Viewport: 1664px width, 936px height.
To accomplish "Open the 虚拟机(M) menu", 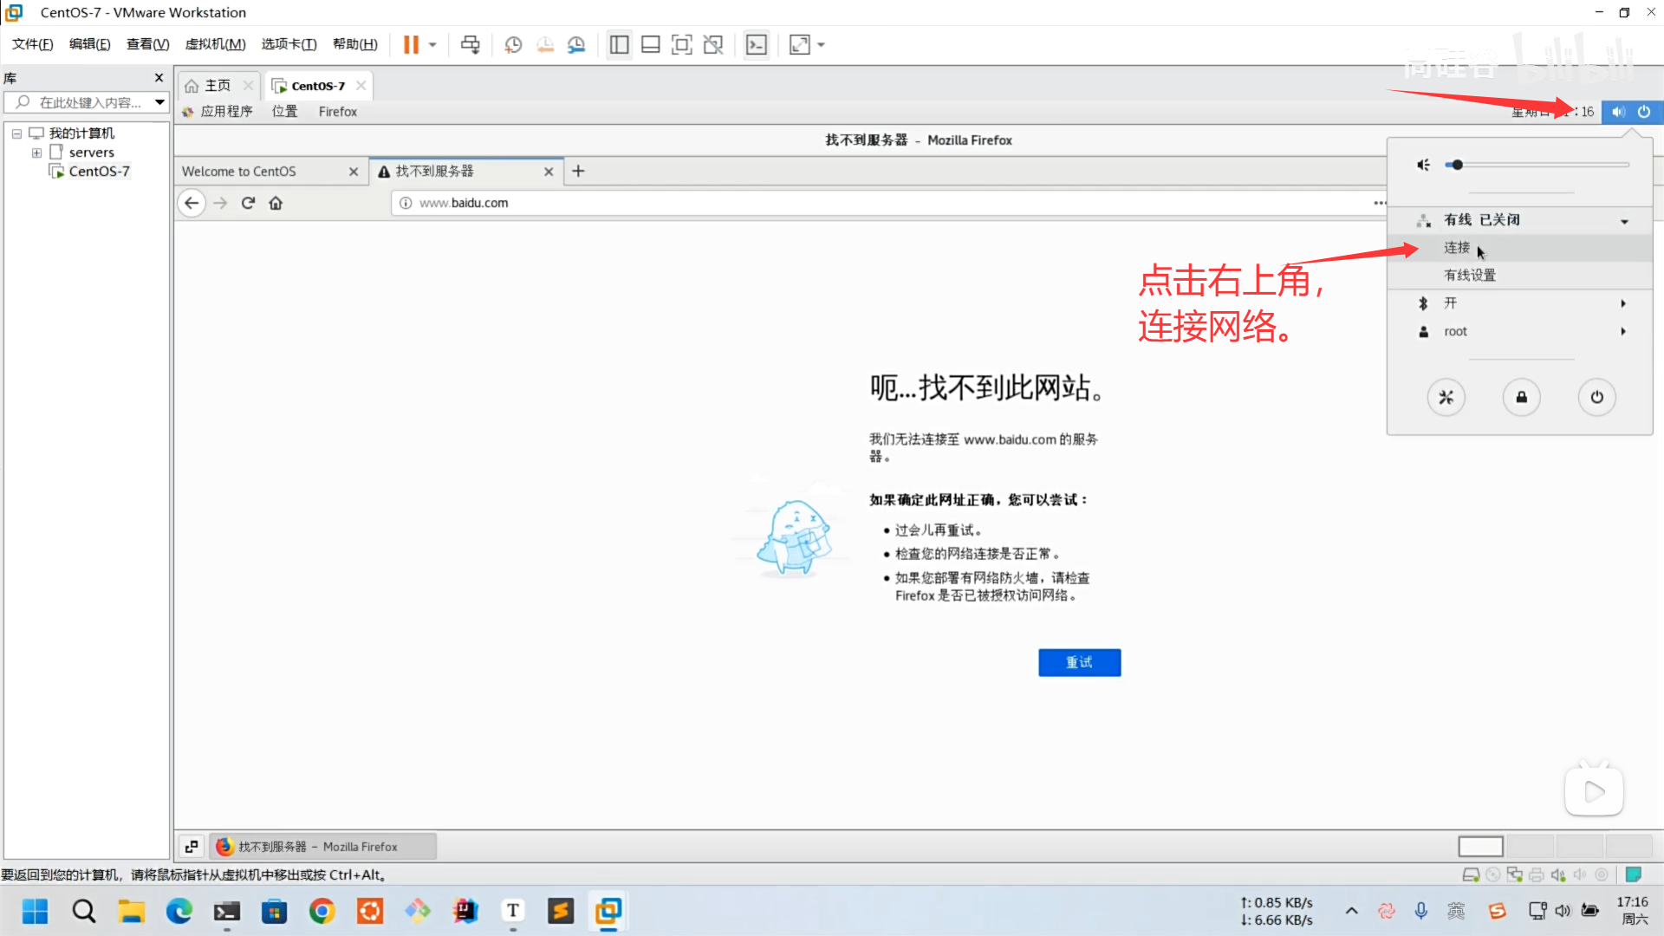I will point(215,44).
